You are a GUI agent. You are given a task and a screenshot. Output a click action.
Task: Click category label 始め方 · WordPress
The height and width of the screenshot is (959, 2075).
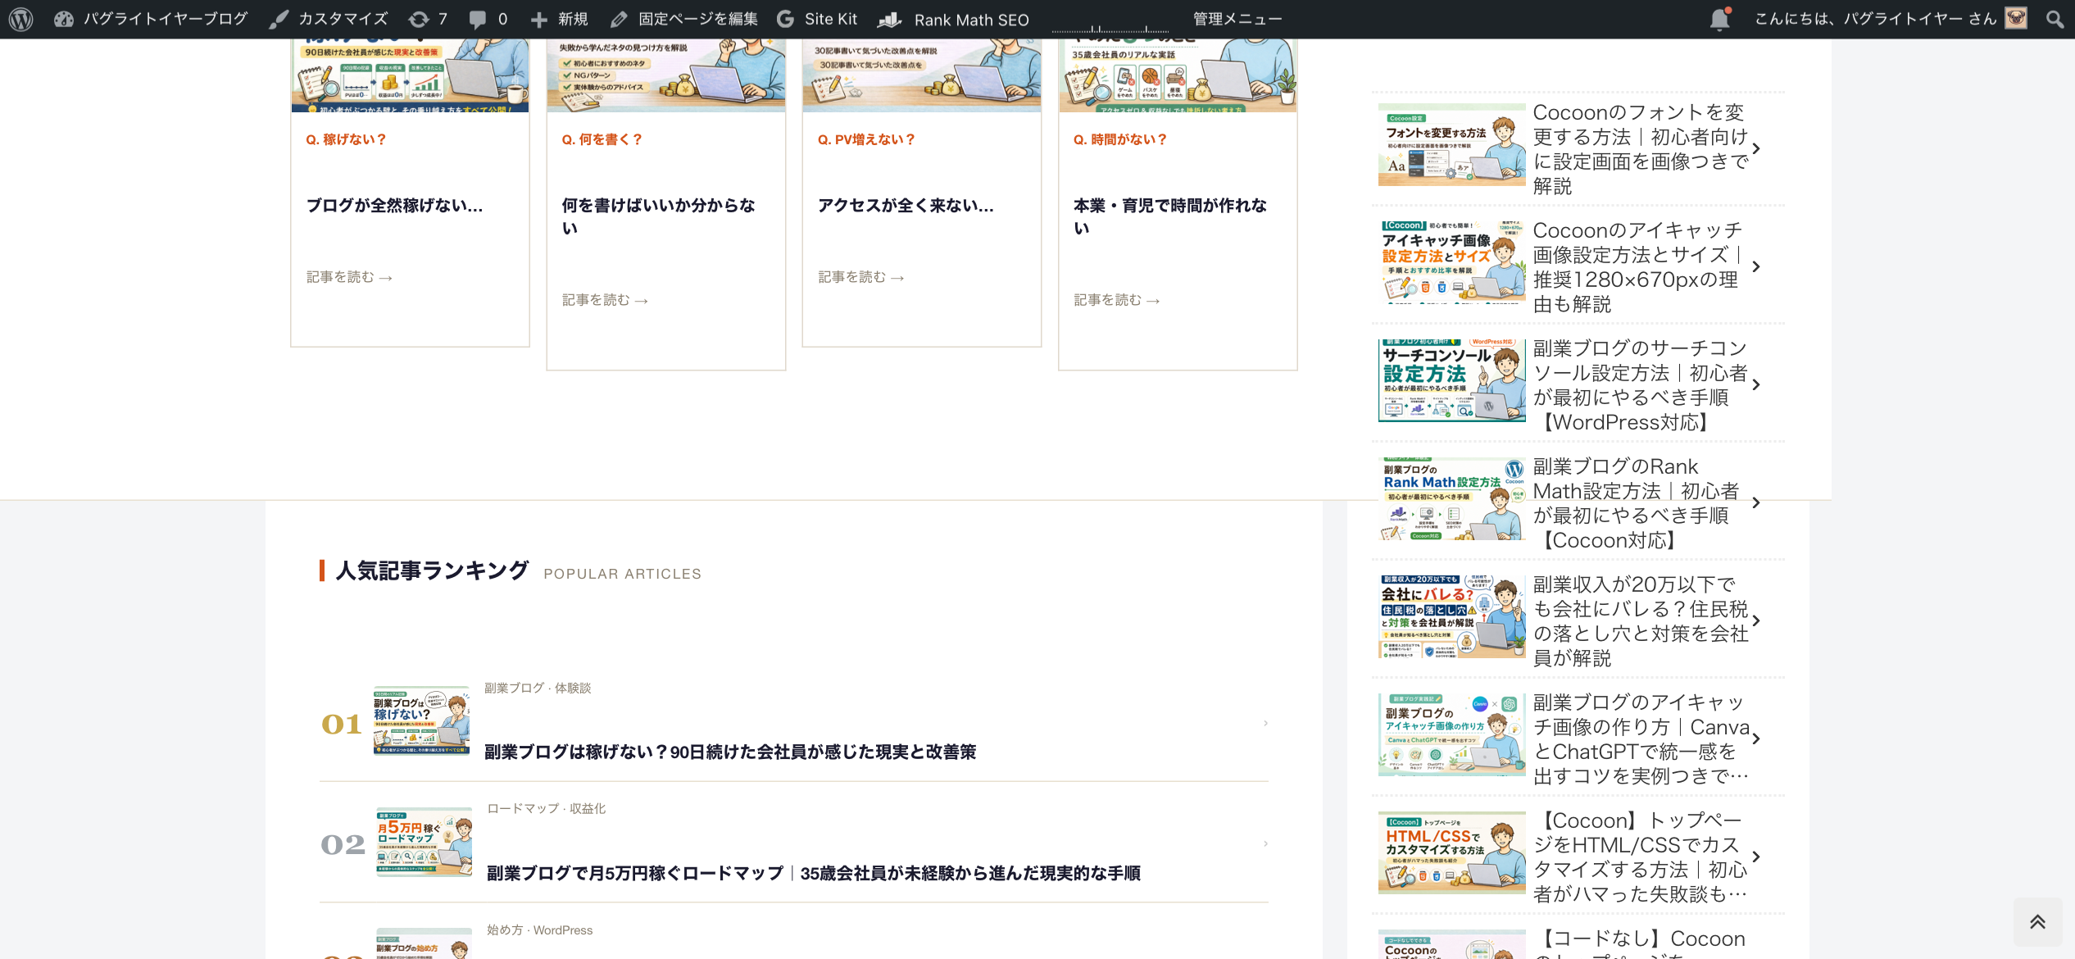point(540,929)
